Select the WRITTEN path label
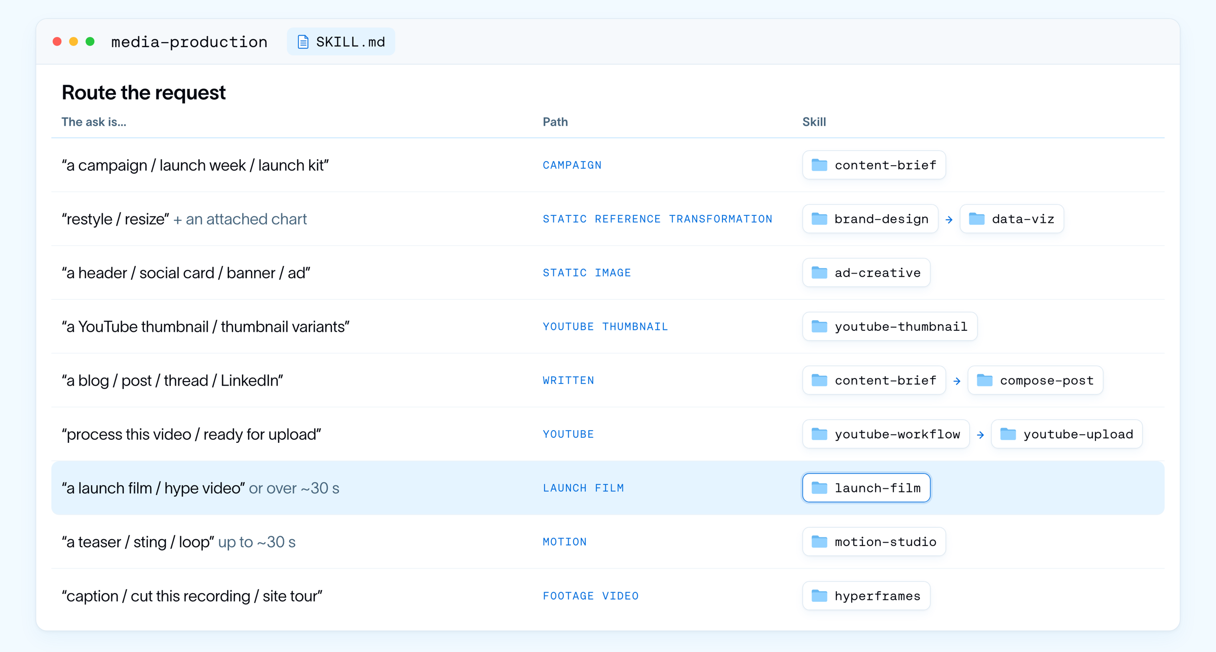 click(x=568, y=380)
